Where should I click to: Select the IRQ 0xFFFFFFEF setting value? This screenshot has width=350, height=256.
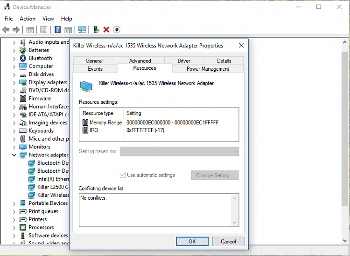pyautogui.click(x=145, y=130)
